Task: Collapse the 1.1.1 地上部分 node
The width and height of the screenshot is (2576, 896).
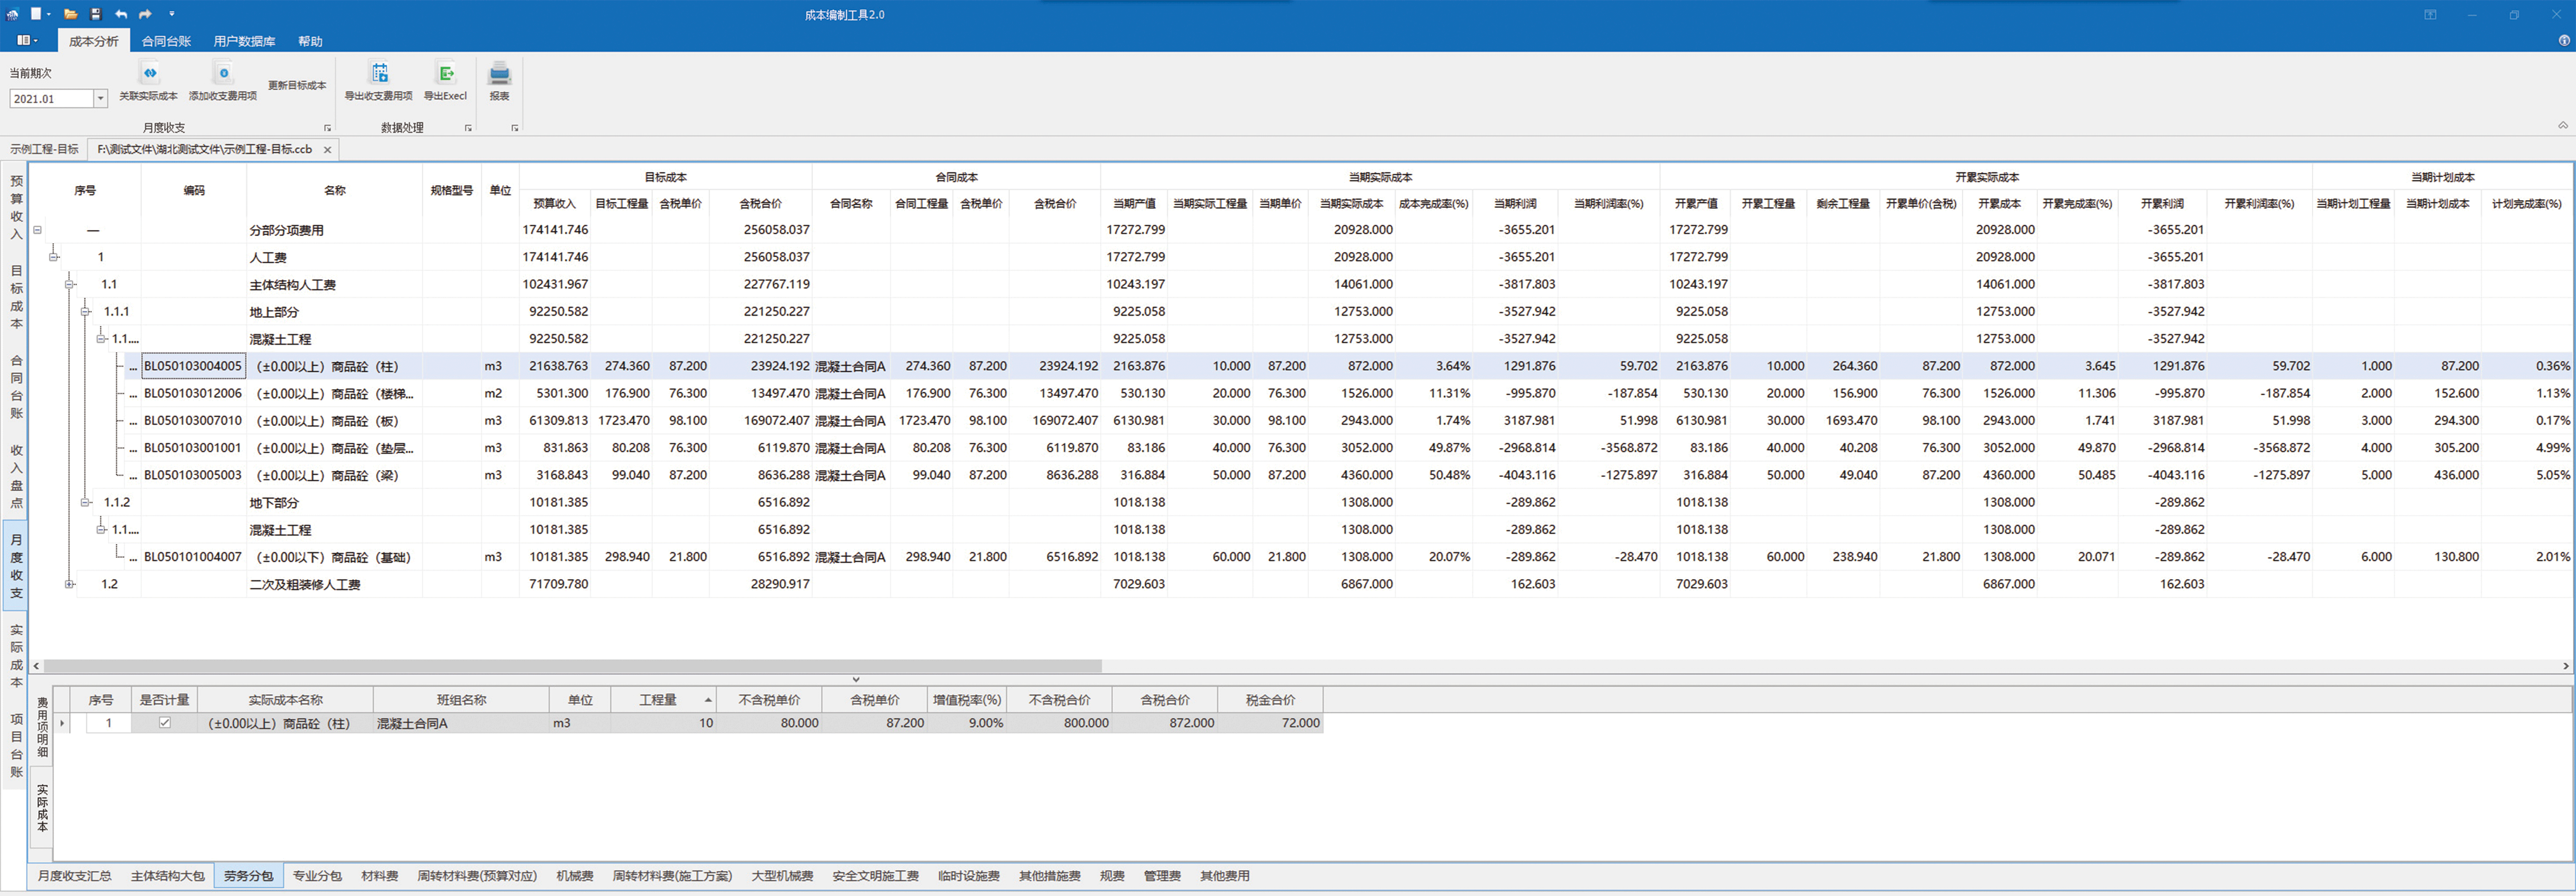Action: click(85, 312)
